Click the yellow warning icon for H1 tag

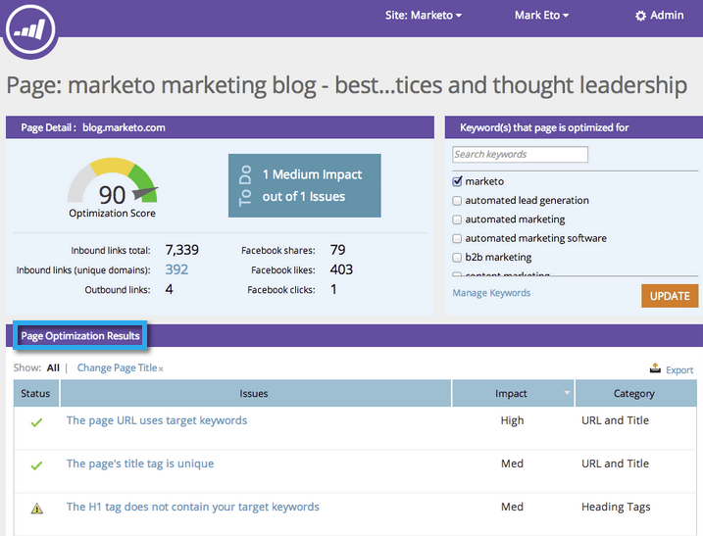36,509
